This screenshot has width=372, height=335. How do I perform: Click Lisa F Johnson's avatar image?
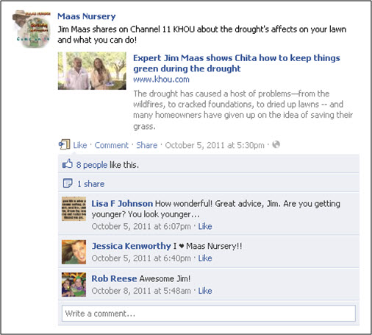(x=74, y=208)
